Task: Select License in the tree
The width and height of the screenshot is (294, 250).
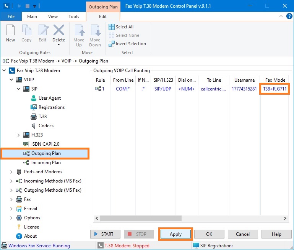Action: coord(31,227)
